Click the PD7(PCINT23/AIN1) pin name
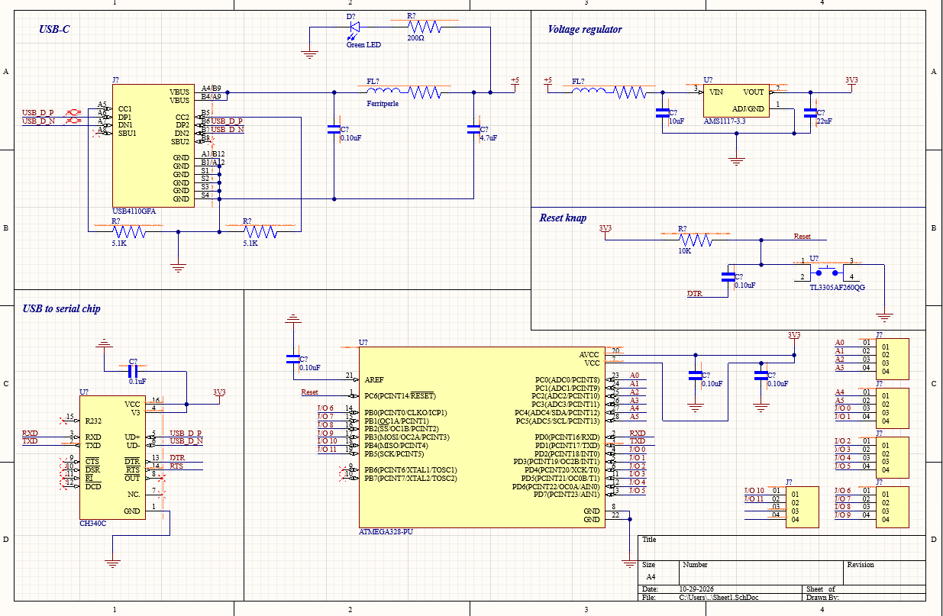 (x=567, y=495)
